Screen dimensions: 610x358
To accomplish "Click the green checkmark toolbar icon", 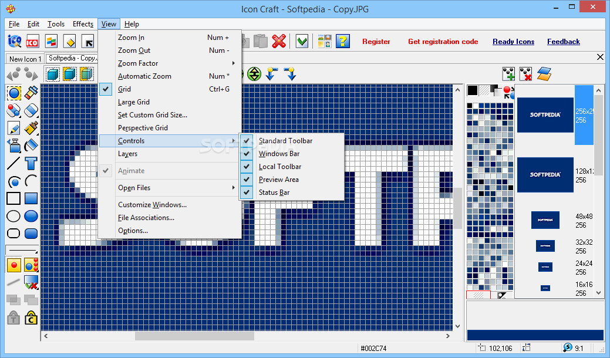I will (302, 41).
